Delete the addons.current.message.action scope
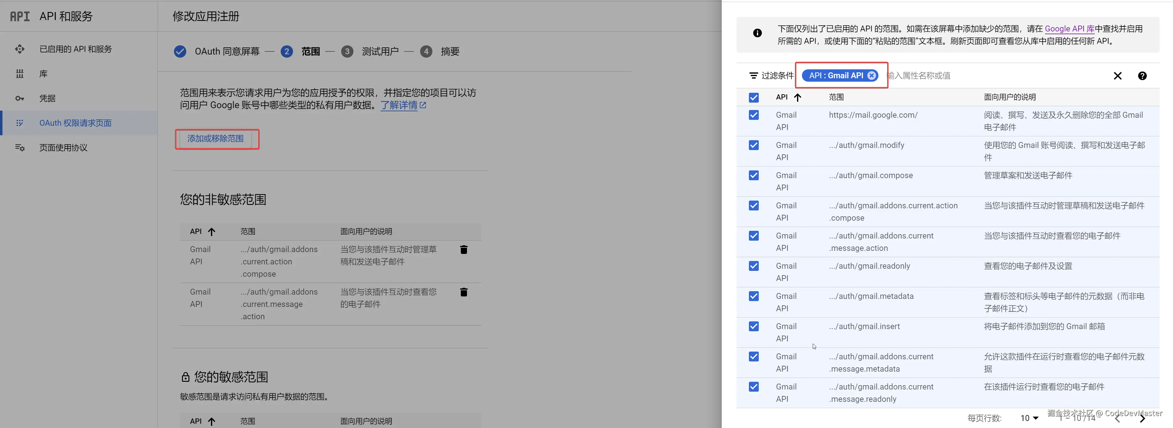 pyautogui.click(x=464, y=292)
